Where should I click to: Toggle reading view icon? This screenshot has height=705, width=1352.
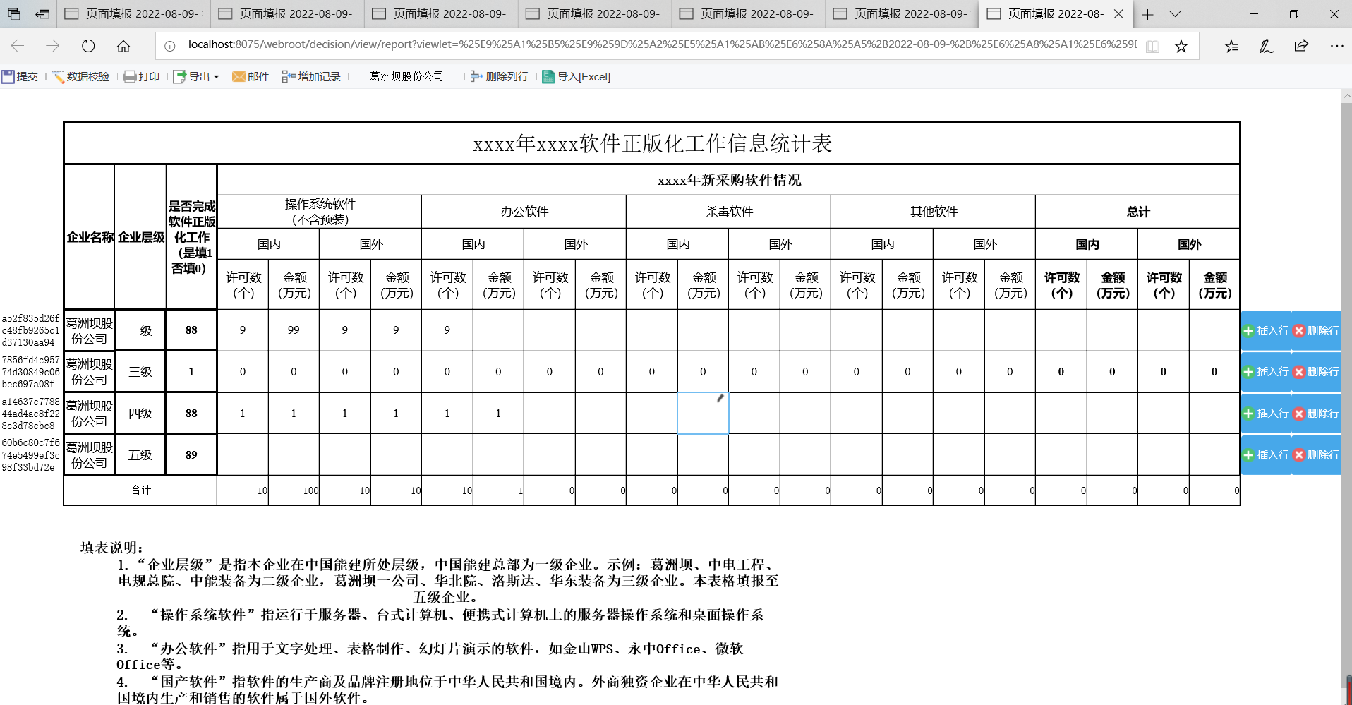(1152, 46)
